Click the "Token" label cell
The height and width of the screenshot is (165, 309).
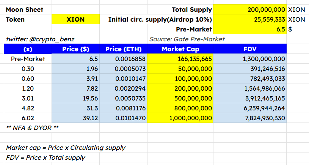pyautogui.click(x=28, y=19)
